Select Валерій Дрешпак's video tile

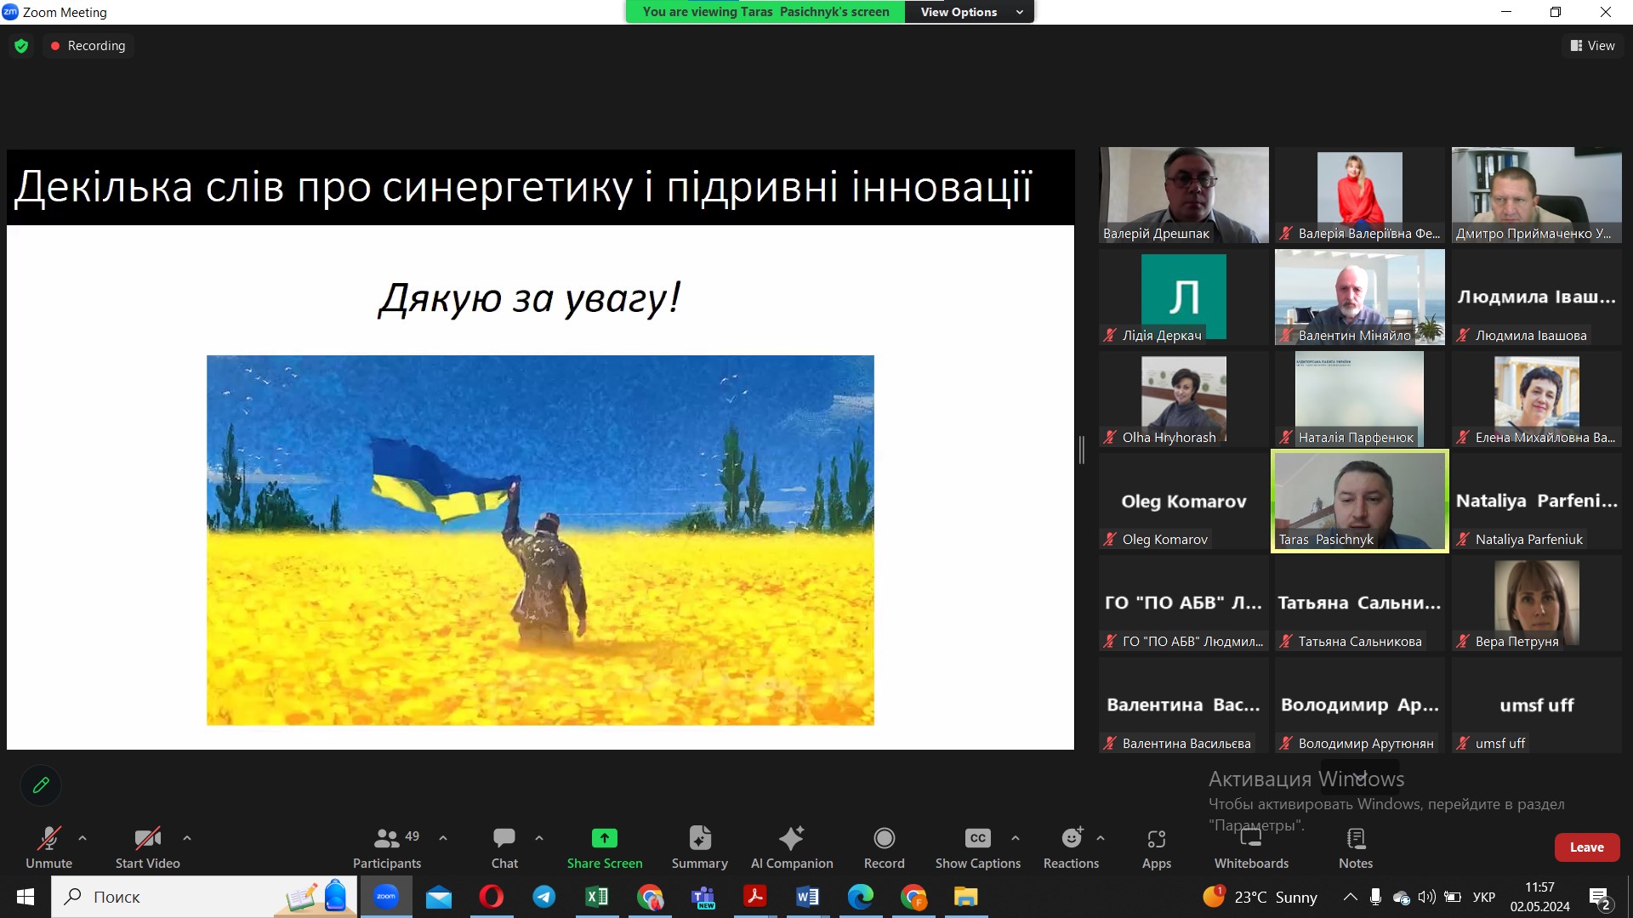coord(1184,195)
